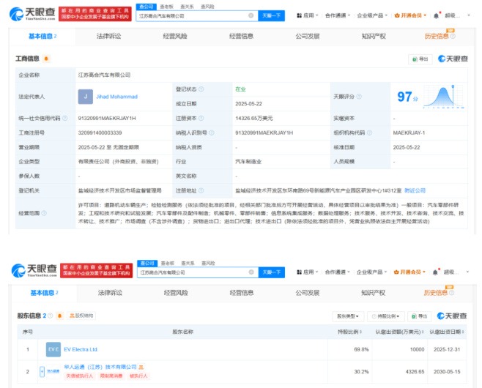This screenshot has height=388, width=482.
Task: Open the EV Electra Ltd. shareholder link
Action: click(81, 350)
